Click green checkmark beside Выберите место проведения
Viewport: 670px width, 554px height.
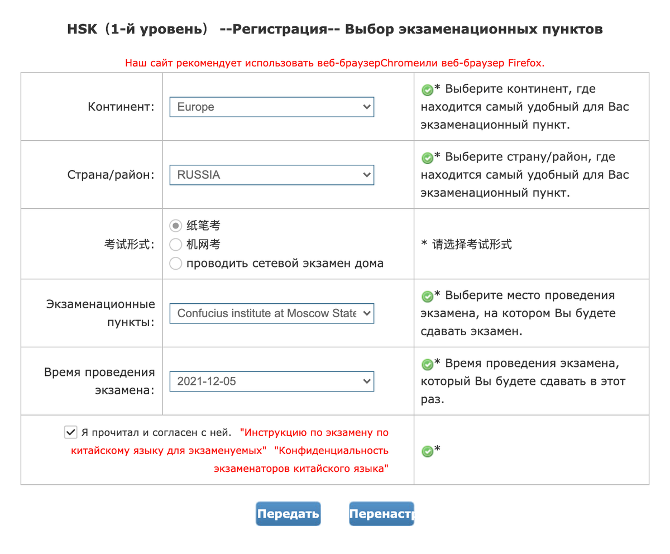(x=427, y=296)
